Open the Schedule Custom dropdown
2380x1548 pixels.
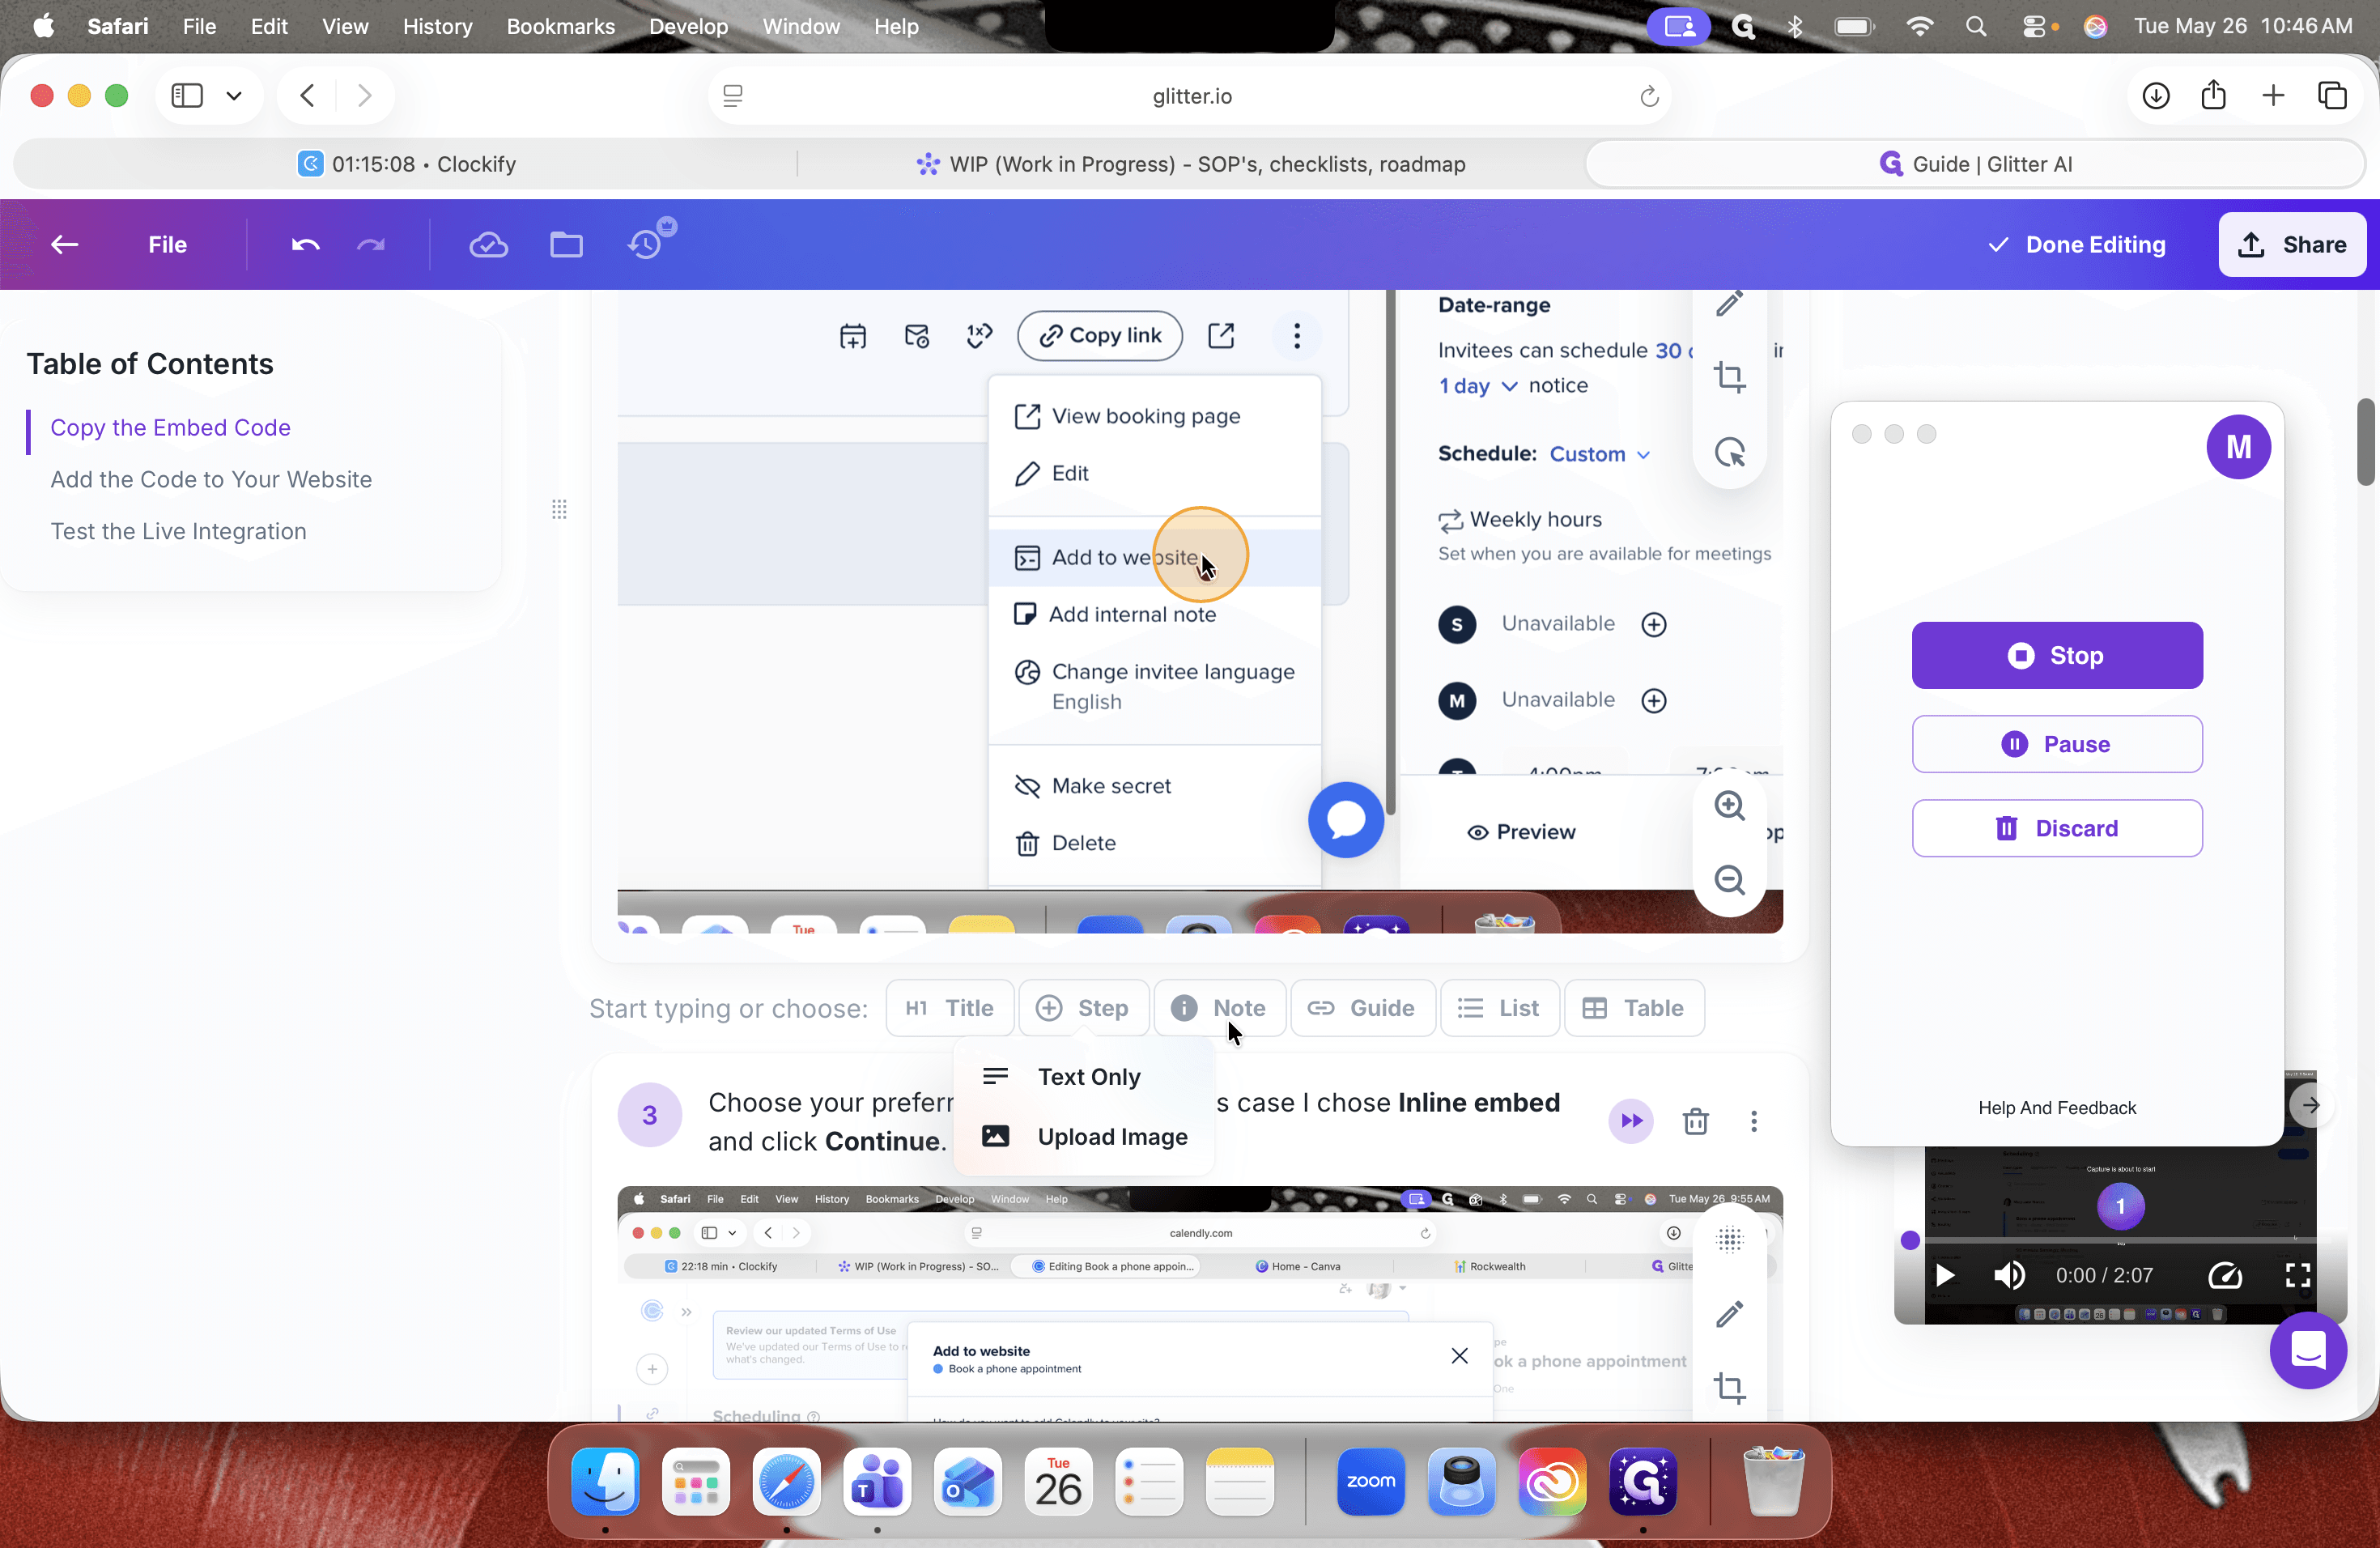tap(1599, 454)
